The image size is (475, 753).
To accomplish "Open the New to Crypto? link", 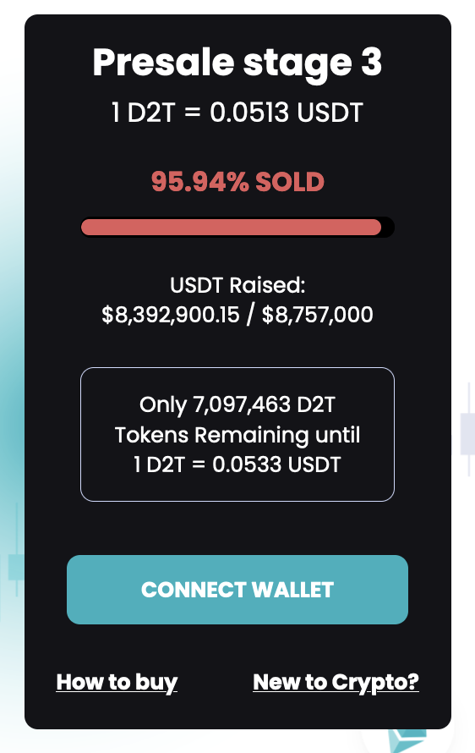I will (x=336, y=683).
